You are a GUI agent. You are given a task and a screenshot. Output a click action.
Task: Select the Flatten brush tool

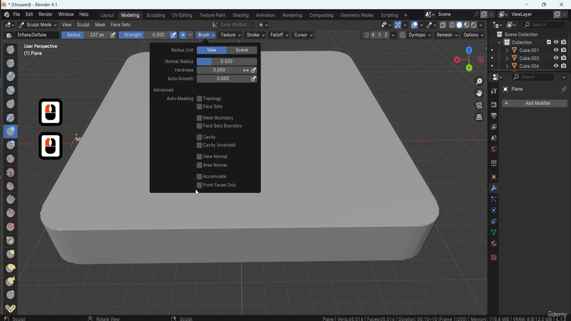pyautogui.click(x=11, y=185)
